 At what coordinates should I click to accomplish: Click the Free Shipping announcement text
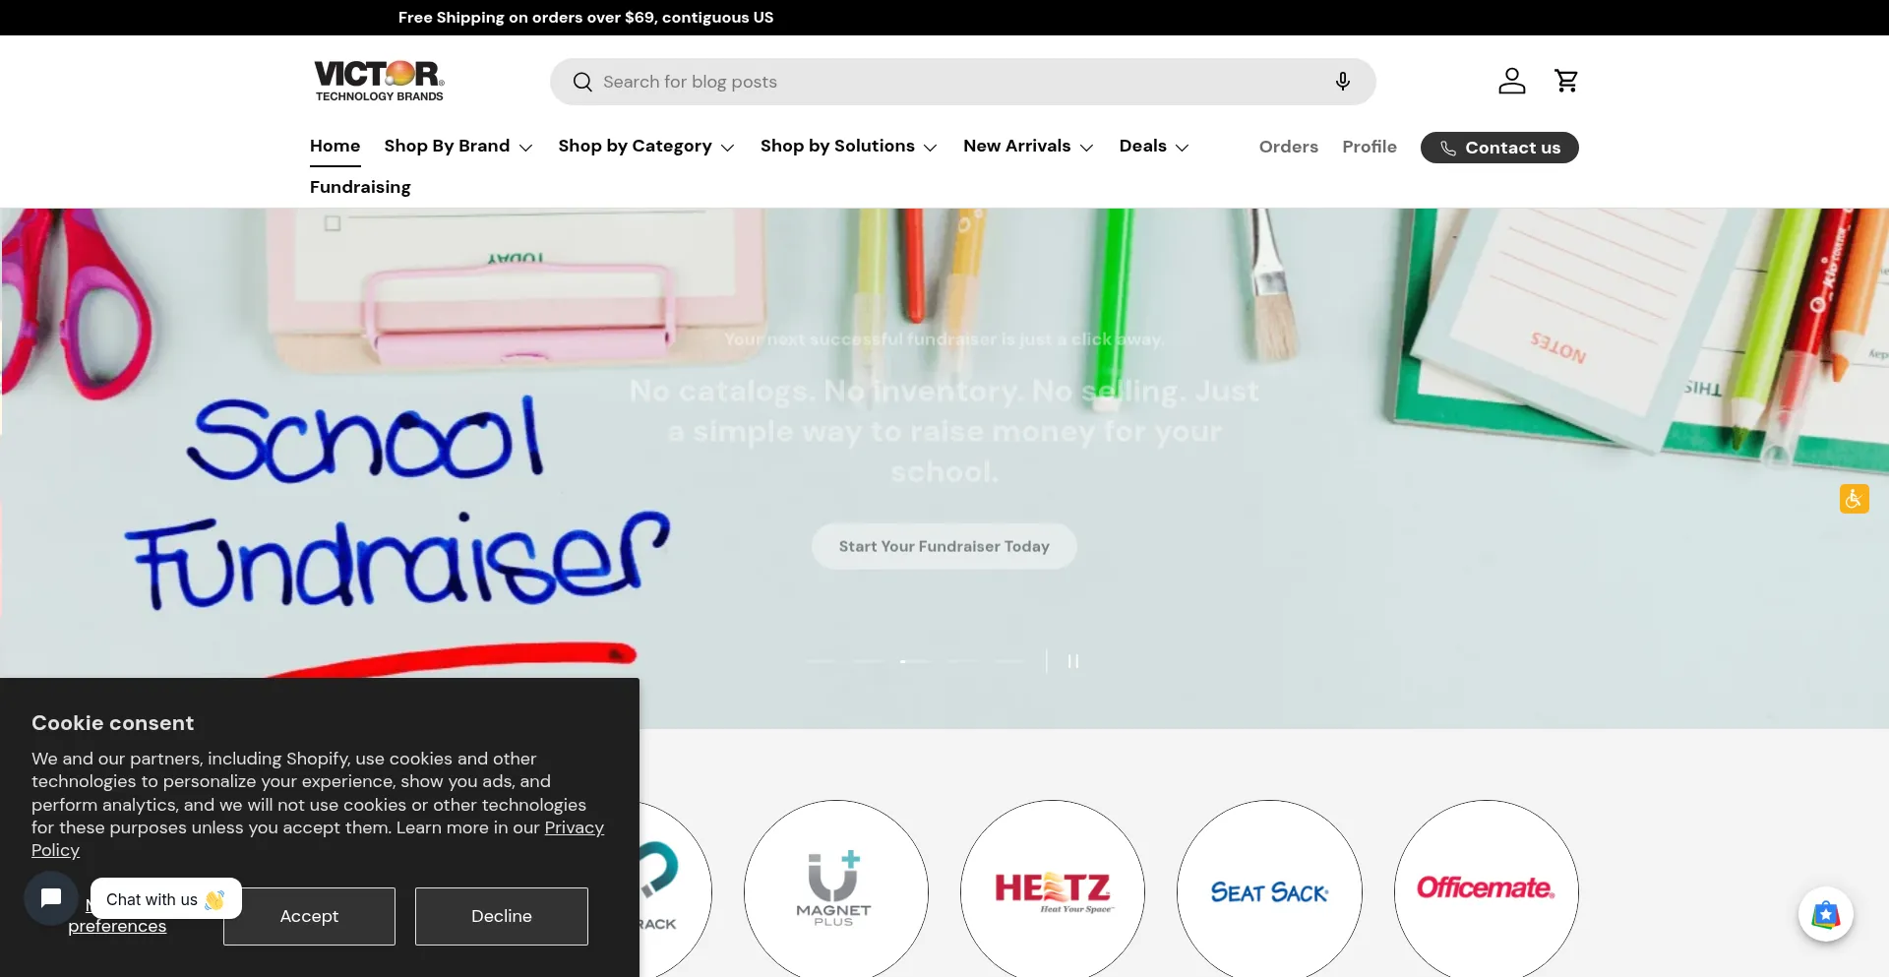(x=585, y=18)
